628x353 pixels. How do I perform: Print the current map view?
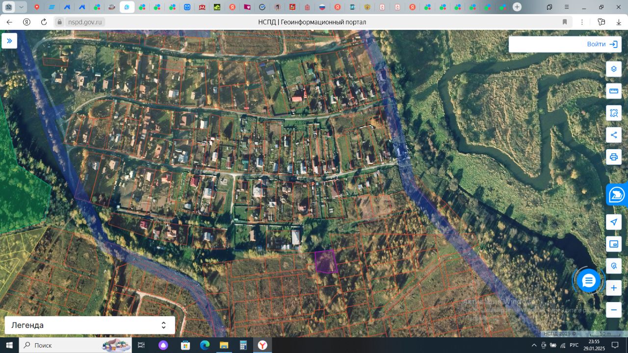point(613,157)
